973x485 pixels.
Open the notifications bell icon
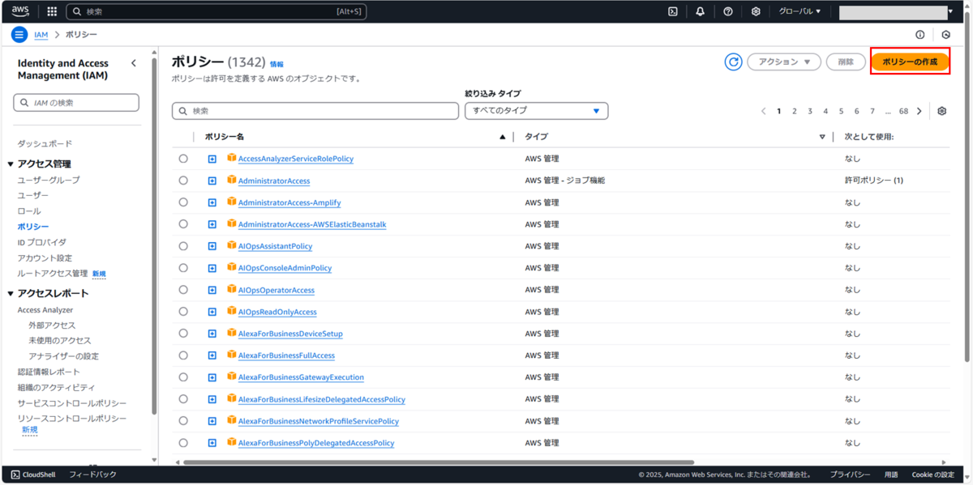click(701, 11)
